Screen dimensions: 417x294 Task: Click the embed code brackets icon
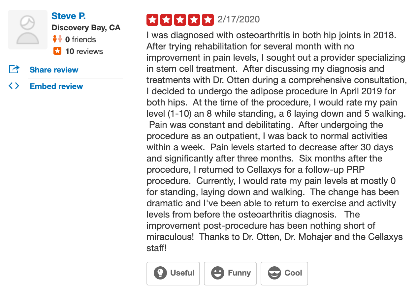pos(14,86)
